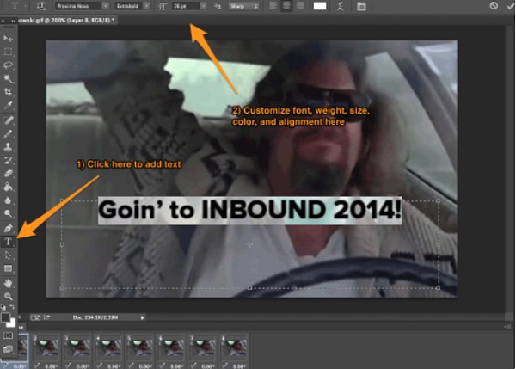Click the document size readout in the status bar
The width and height of the screenshot is (516, 369).
click(x=95, y=317)
